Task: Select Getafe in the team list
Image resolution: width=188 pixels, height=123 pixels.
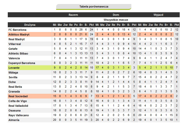Action: click(x=13, y=49)
